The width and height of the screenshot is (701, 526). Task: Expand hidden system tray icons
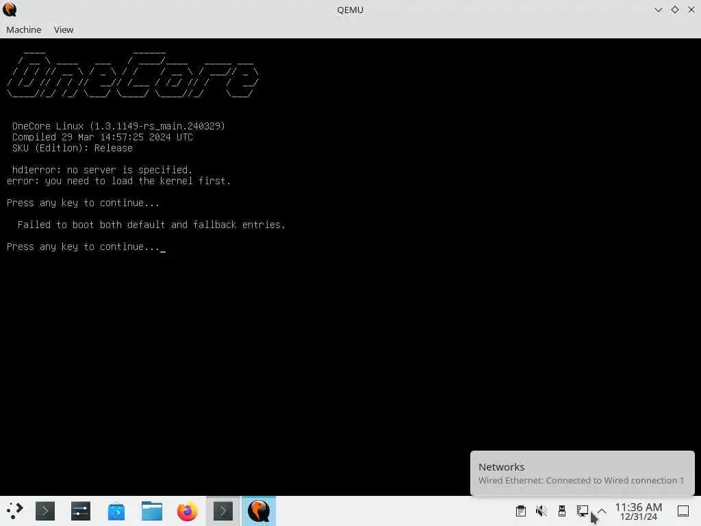click(602, 511)
